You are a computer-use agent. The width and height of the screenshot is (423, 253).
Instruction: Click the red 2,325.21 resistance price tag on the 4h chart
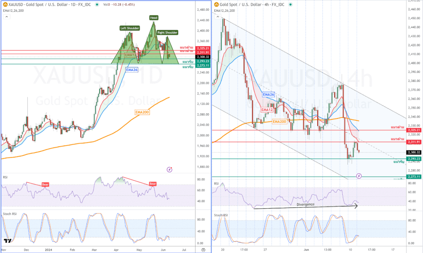[415, 130]
